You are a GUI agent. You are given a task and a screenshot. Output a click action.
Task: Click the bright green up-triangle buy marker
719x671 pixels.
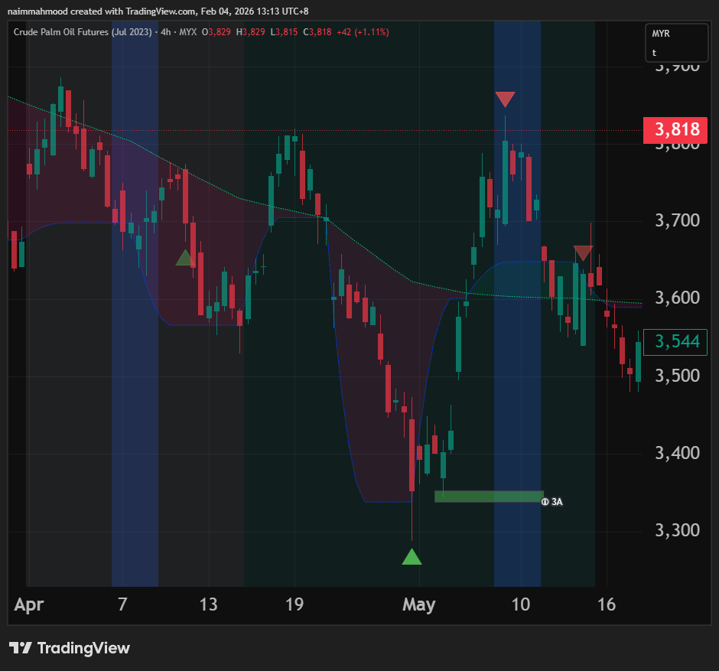point(412,557)
